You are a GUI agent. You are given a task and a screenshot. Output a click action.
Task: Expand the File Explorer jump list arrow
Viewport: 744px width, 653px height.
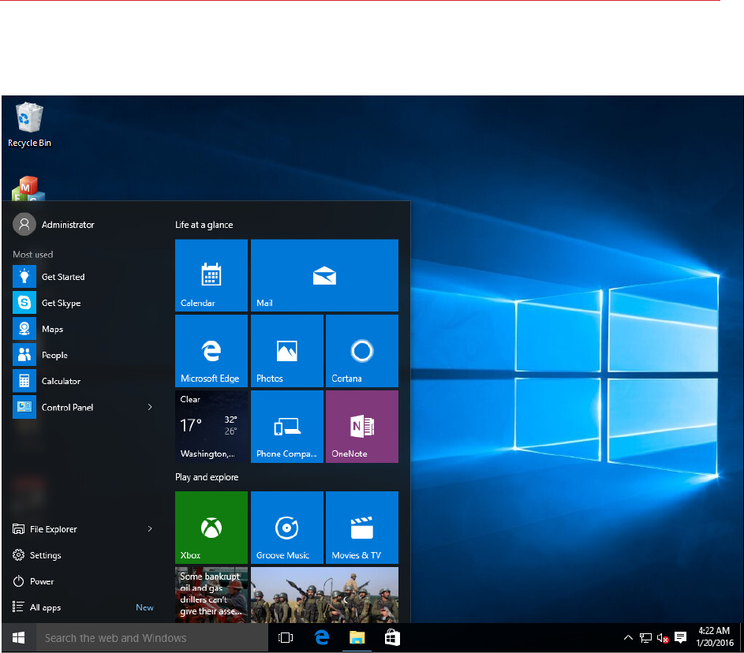[x=150, y=529]
